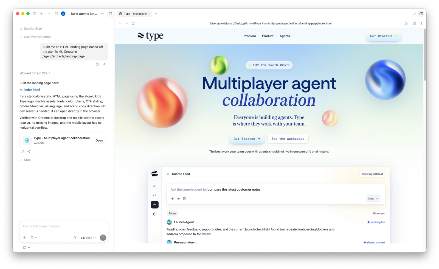Click the Today date chip
This screenshot has height=269, width=439.
click(172, 213)
